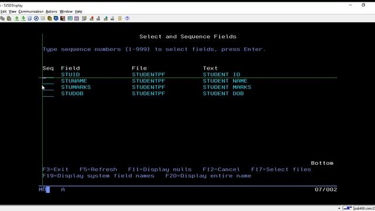This screenshot has height=211, width=375.
Task: Click the Seq input for STUMARKS
Action: tap(48, 87)
